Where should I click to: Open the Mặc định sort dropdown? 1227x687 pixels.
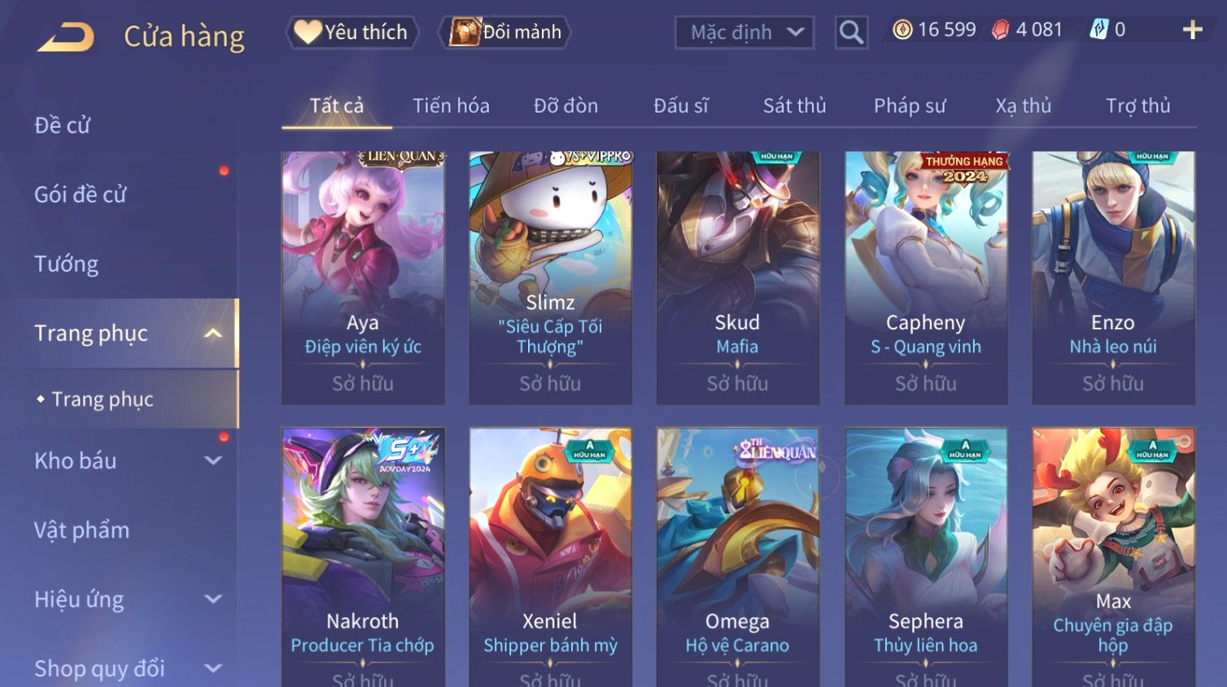pos(744,33)
